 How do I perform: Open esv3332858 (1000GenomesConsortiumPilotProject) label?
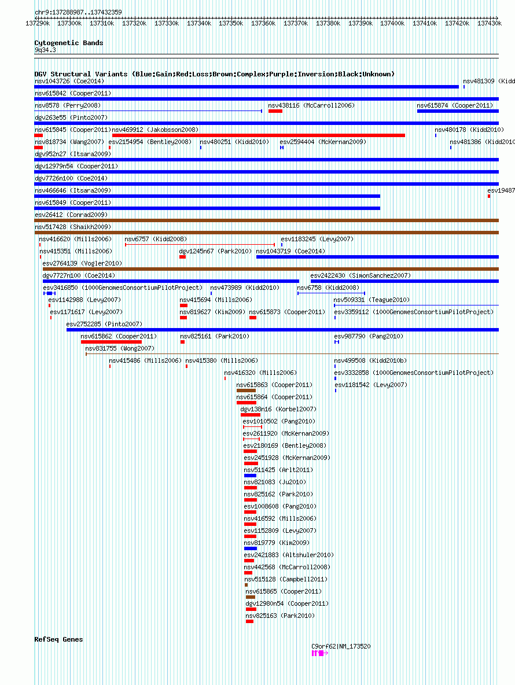tap(414, 373)
